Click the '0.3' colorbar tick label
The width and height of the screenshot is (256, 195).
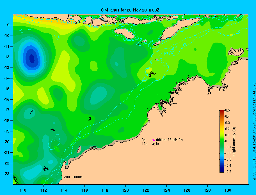pyautogui.click(x=227, y=123)
